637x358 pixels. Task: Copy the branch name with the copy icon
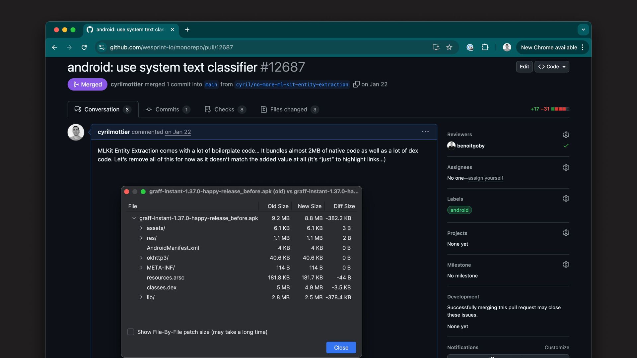point(356,84)
